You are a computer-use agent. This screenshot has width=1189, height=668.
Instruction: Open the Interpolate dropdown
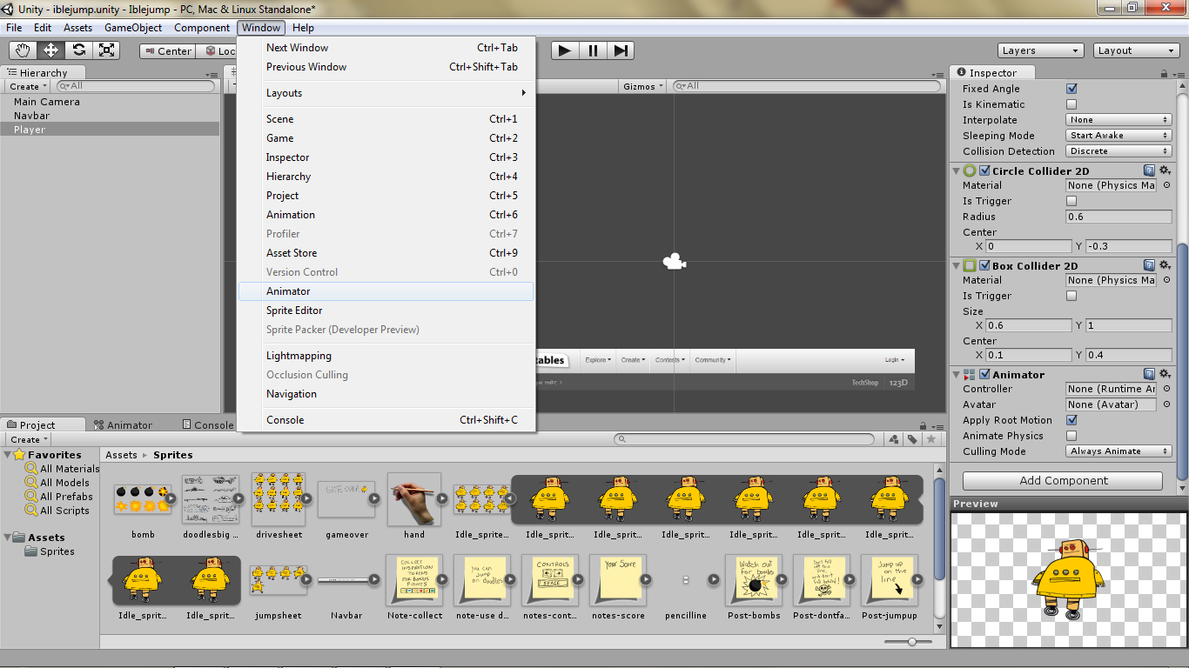(1118, 119)
